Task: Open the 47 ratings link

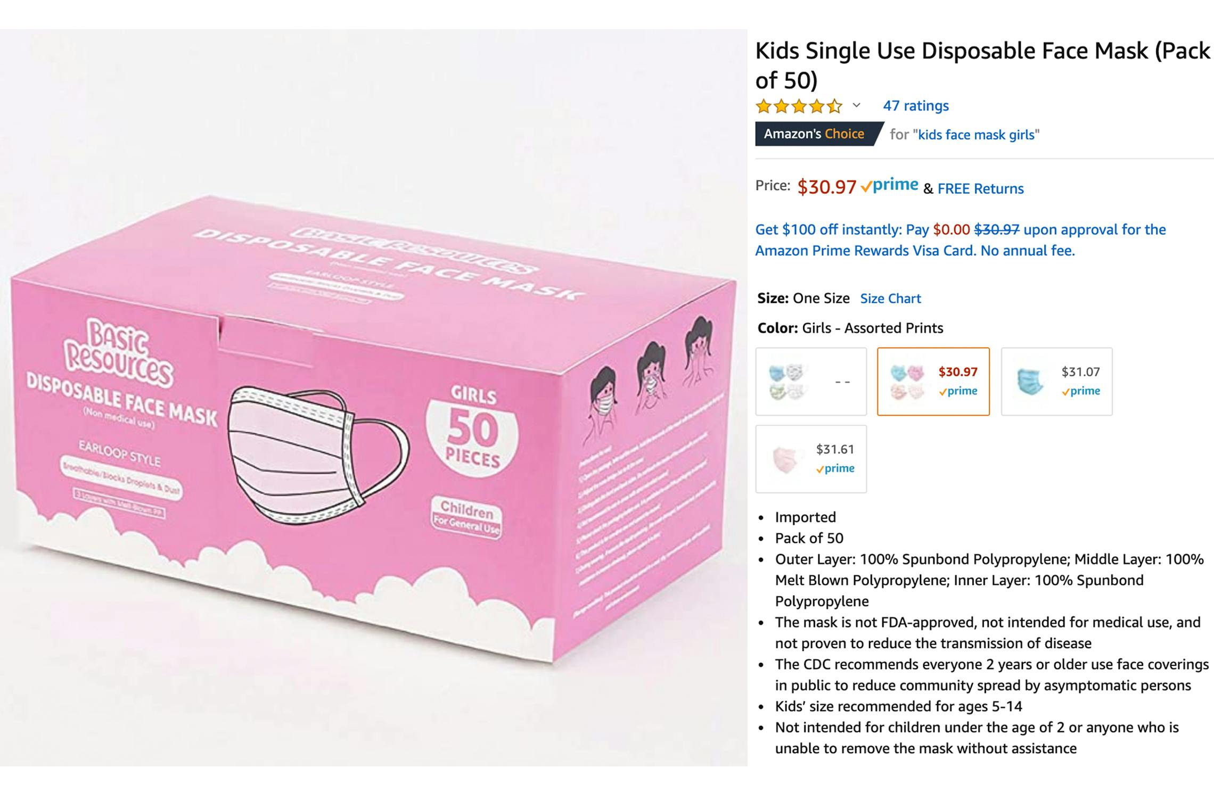Action: pos(916,106)
